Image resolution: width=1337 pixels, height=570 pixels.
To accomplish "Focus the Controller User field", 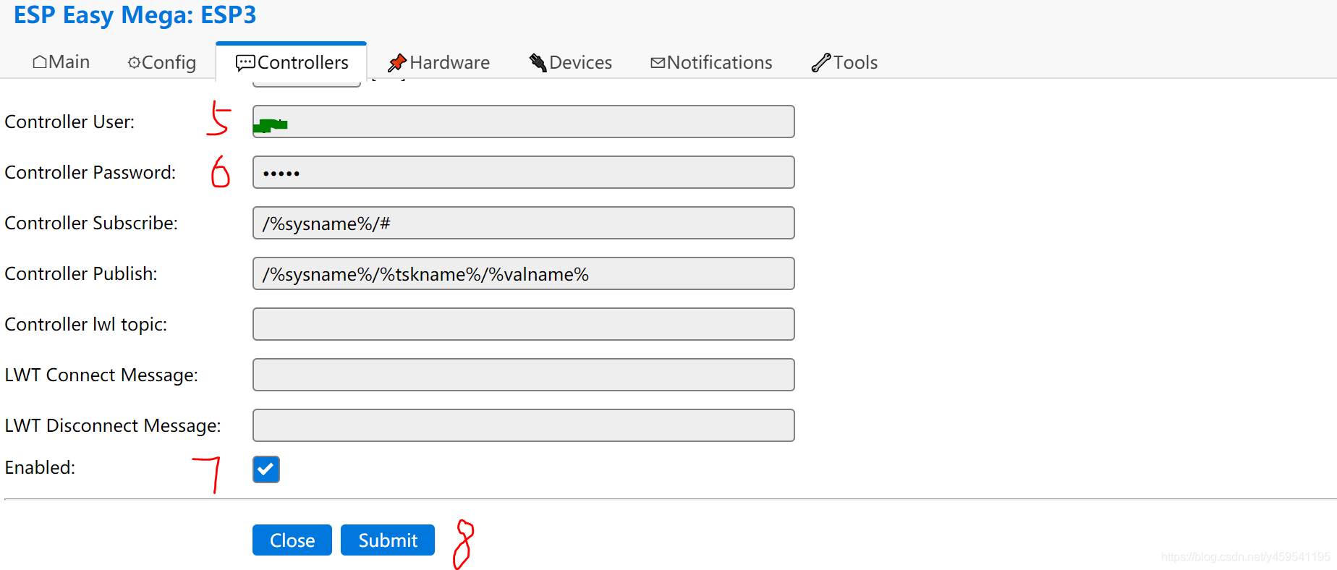I will click(524, 122).
